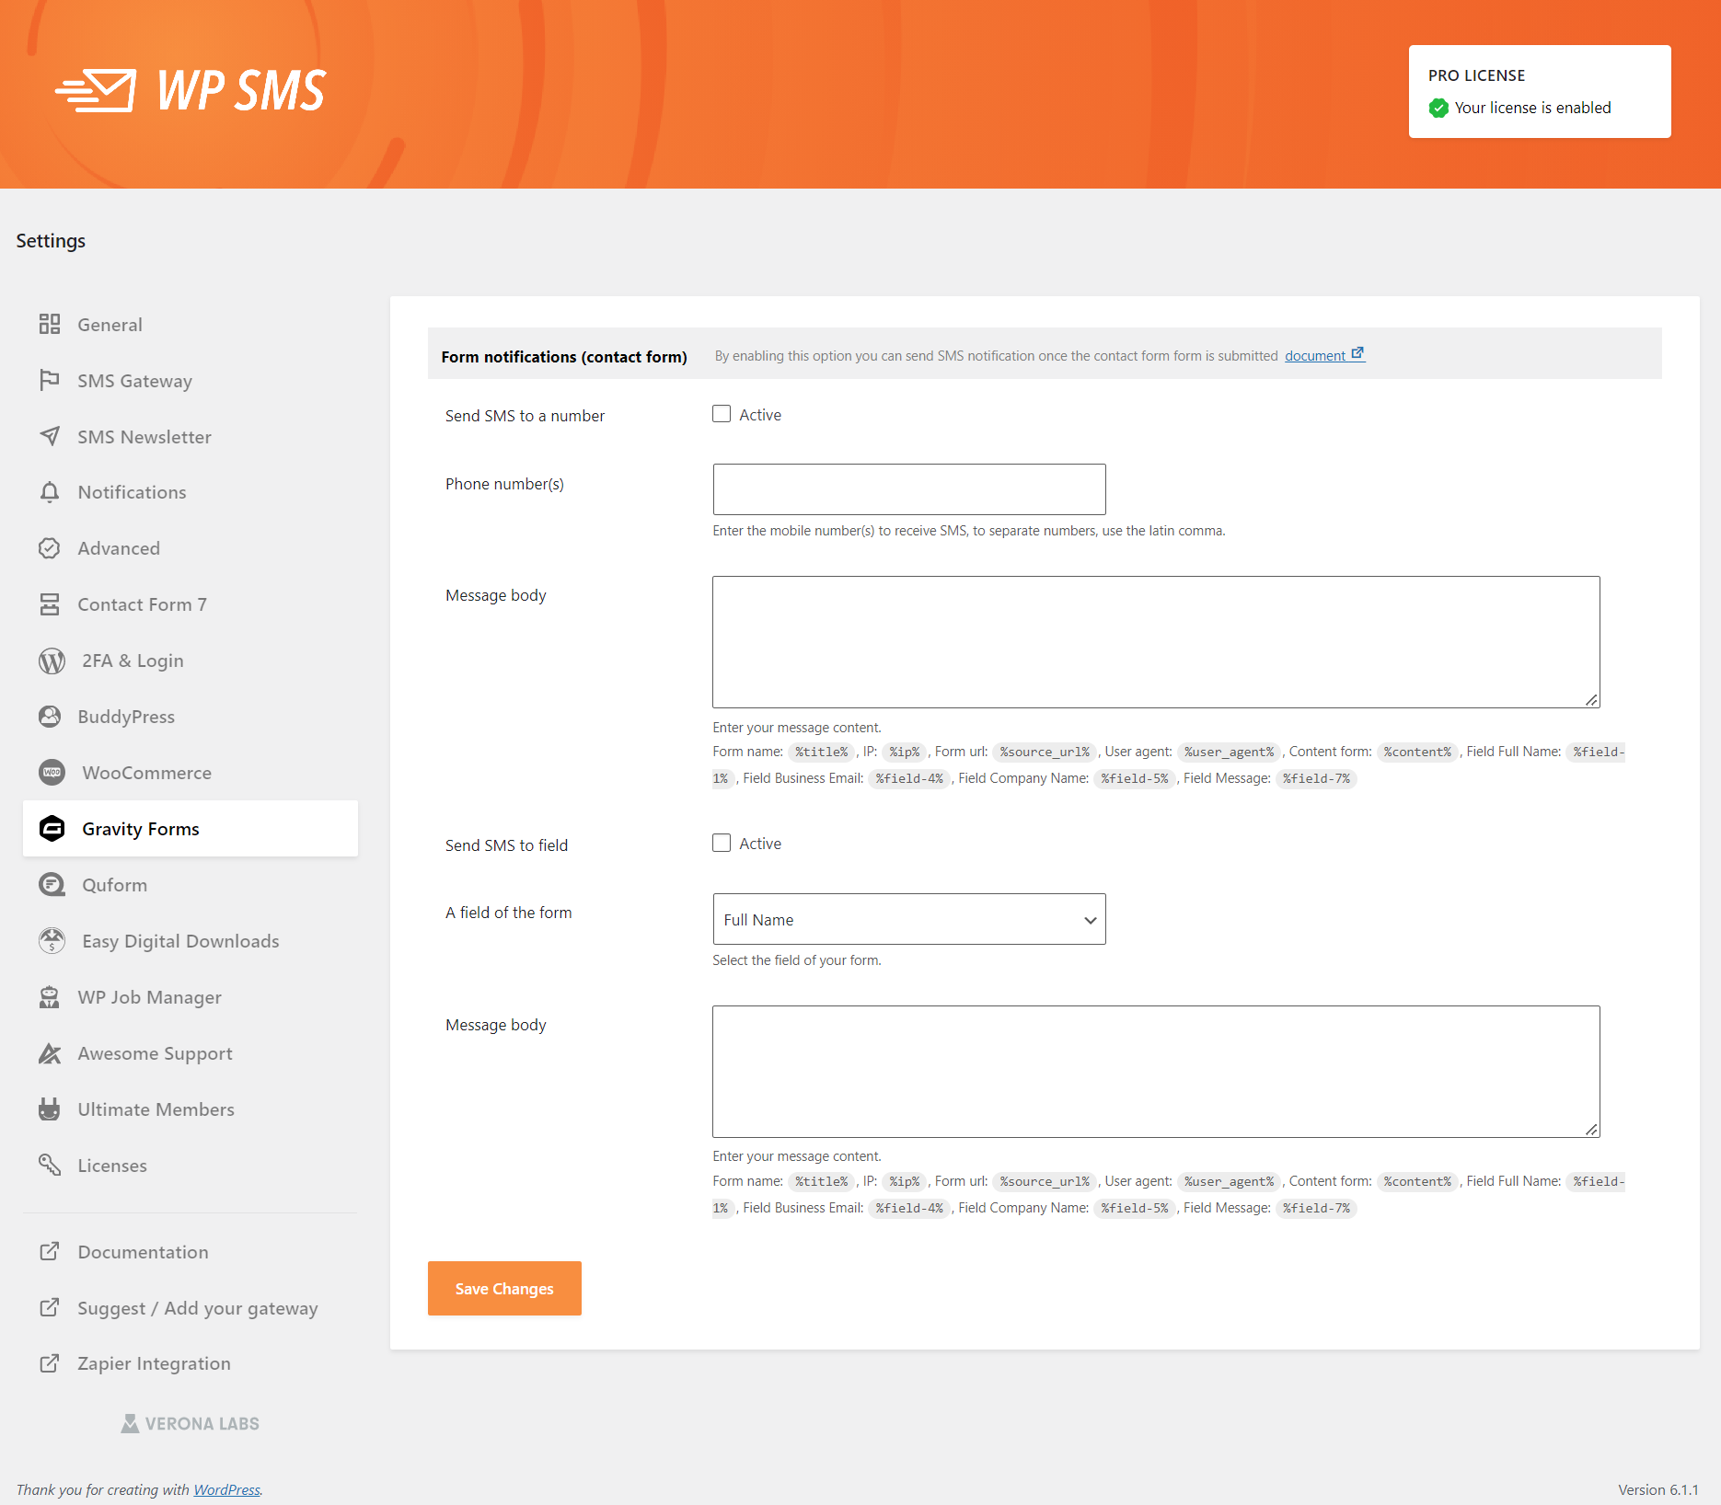Click the Easy Digital Downloads icon
This screenshot has height=1505, width=1721.
pyautogui.click(x=52, y=941)
